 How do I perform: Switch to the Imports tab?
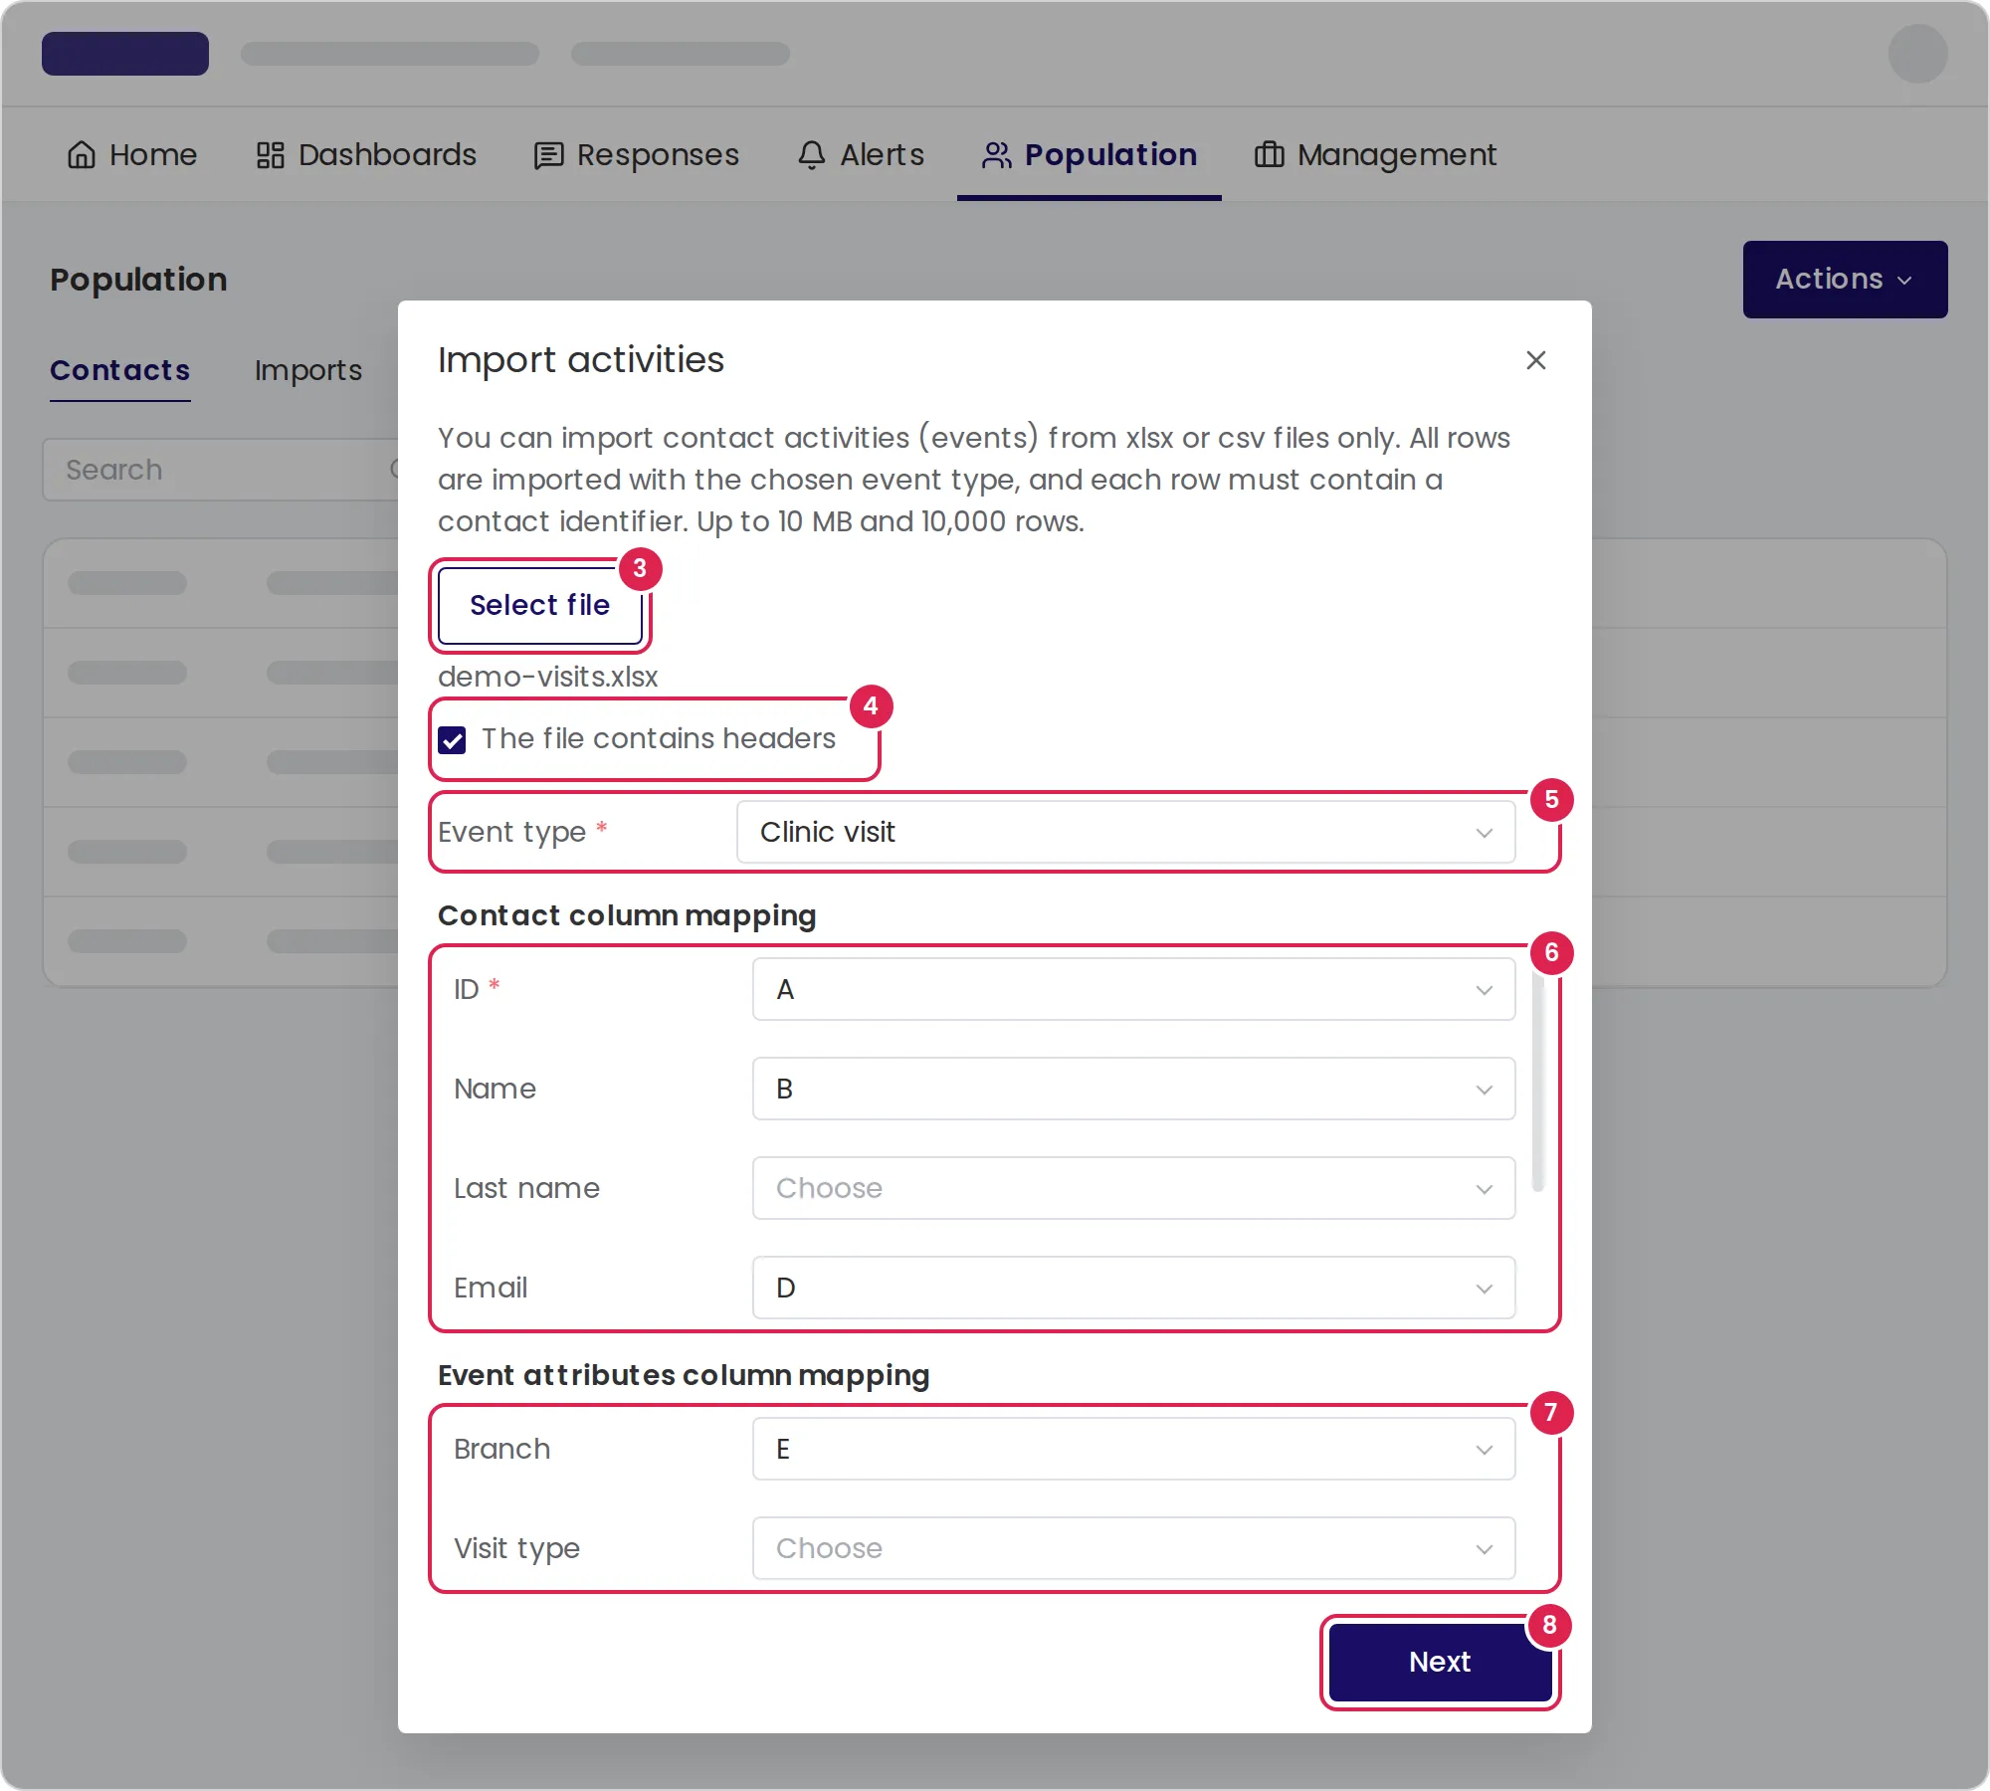click(307, 370)
